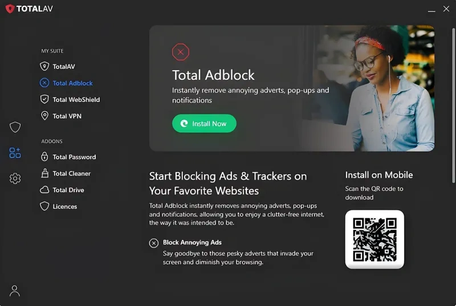The width and height of the screenshot is (456, 306).
Task: Click the Total Drive cloud icon
Action: point(44,190)
